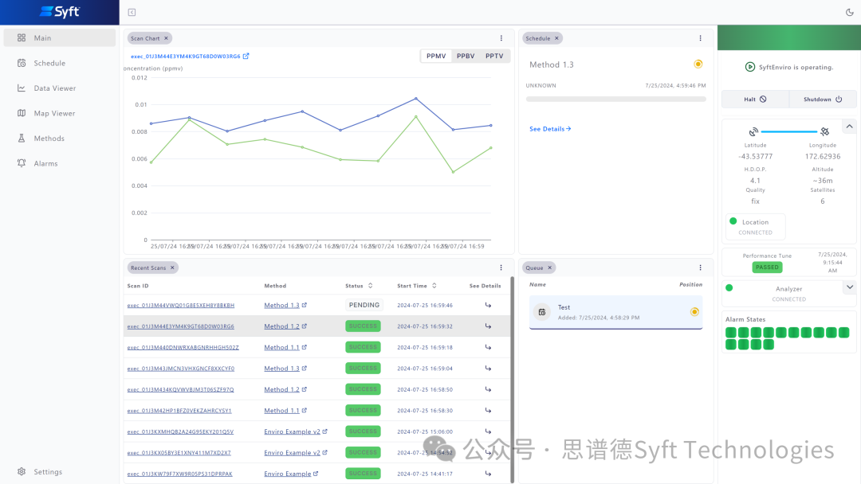Image resolution: width=861 pixels, height=484 pixels.
Task: Close the Scan Chart panel tag
Action: (x=167, y=38)
